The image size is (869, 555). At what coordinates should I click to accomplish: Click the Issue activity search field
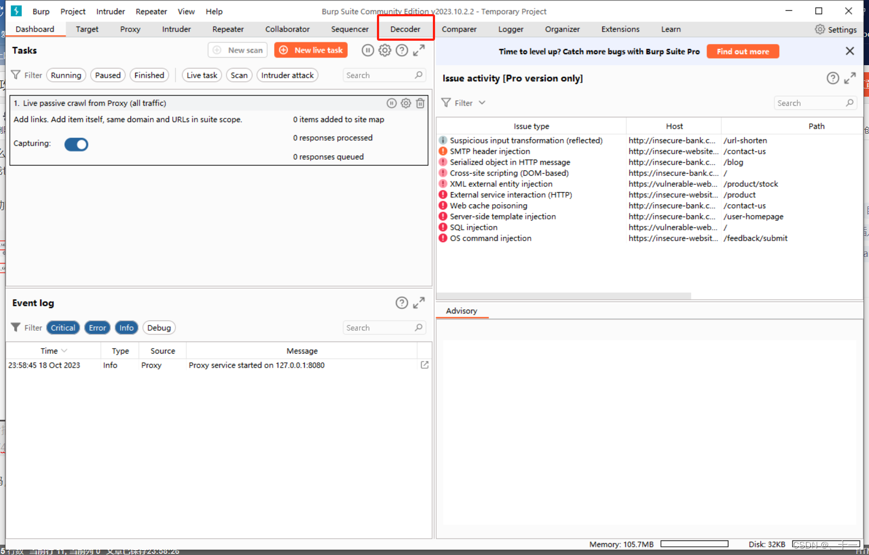coord(816,103)
